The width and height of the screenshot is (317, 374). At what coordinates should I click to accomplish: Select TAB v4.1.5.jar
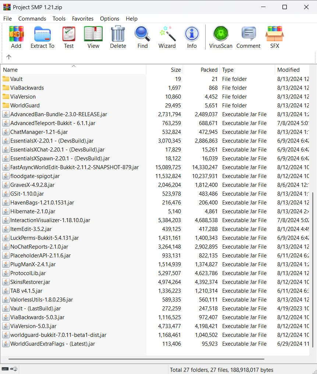click(x=26, y=291)
